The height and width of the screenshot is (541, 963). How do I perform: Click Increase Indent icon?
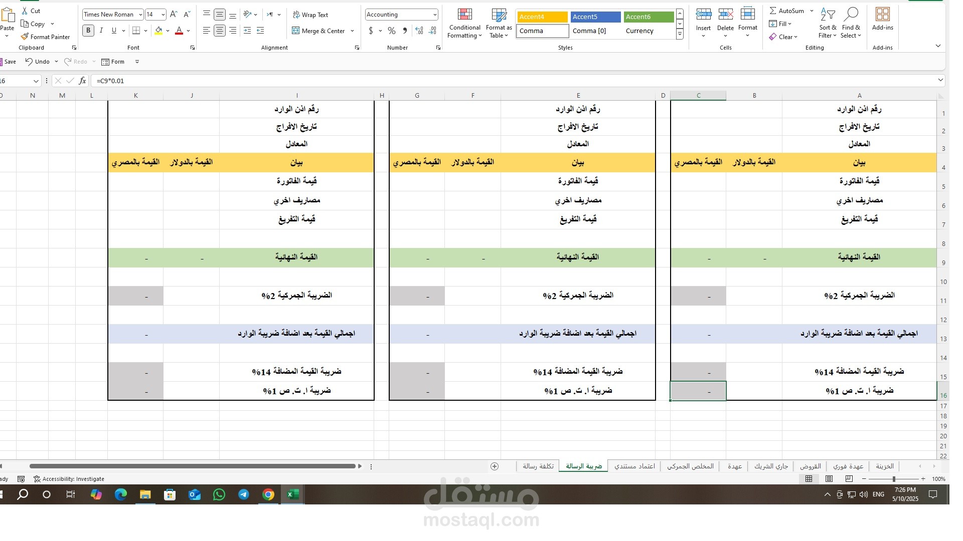pyautogui.click(x=260, y=31)
